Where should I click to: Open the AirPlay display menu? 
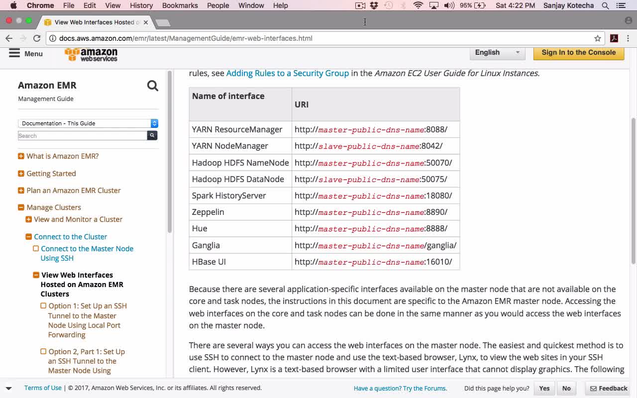tap(433, 5)
